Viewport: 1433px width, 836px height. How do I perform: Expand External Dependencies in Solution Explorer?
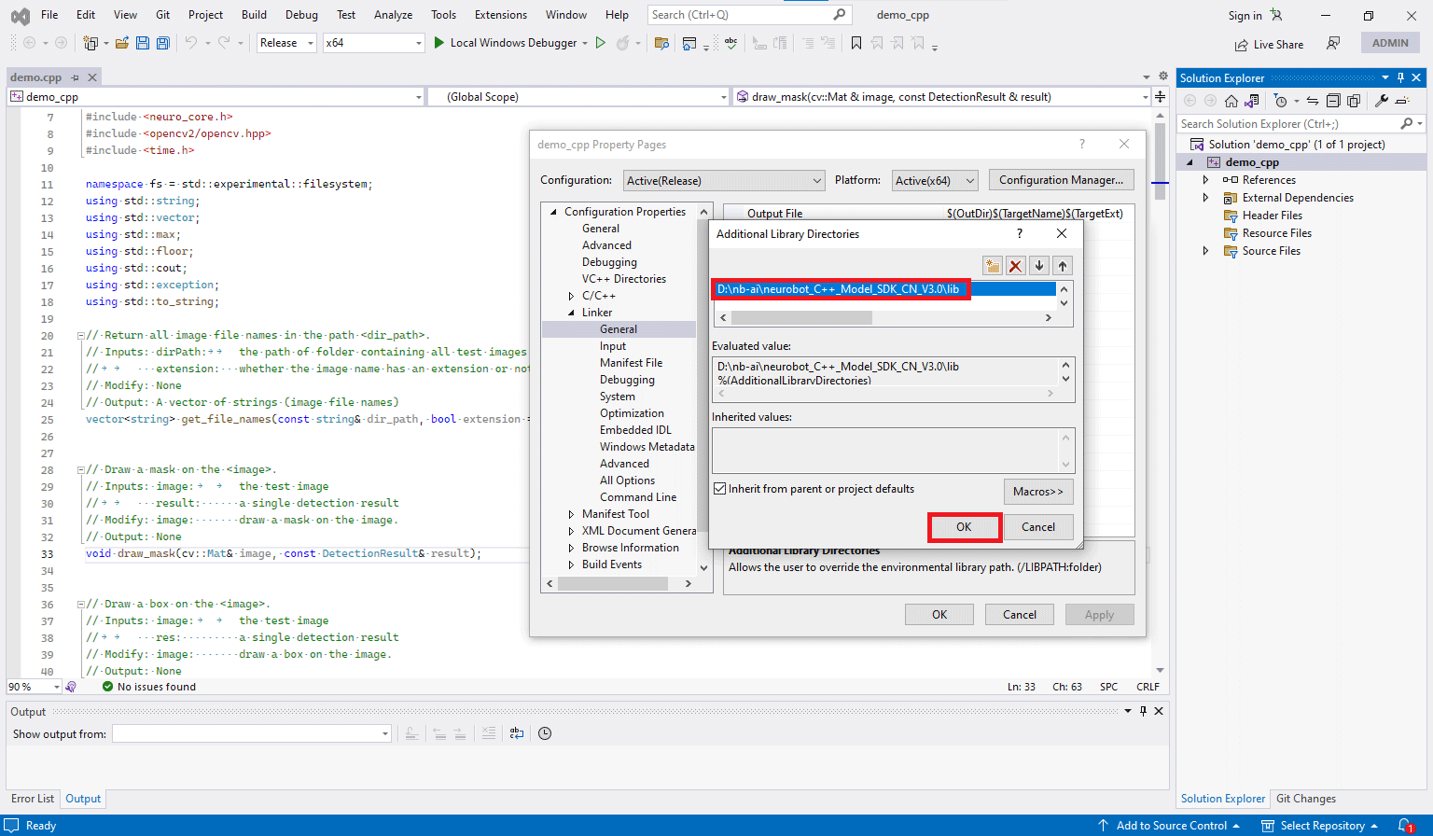pos(1205,198)
